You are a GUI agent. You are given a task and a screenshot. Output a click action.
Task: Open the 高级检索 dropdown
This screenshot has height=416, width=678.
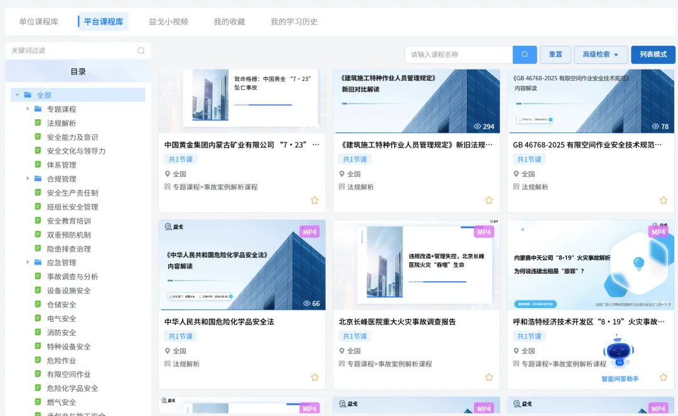pos(601,55)
